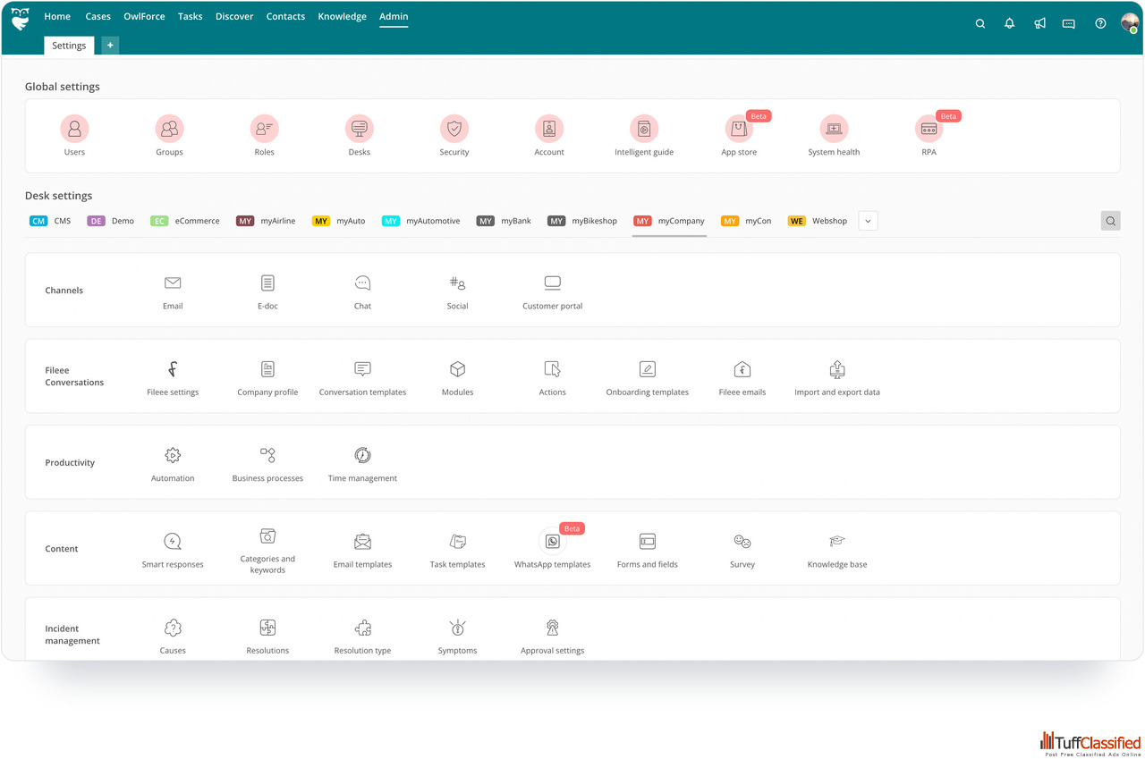Open Smart responses icon
Screen dimensions: 1145x759
point(173,542)
